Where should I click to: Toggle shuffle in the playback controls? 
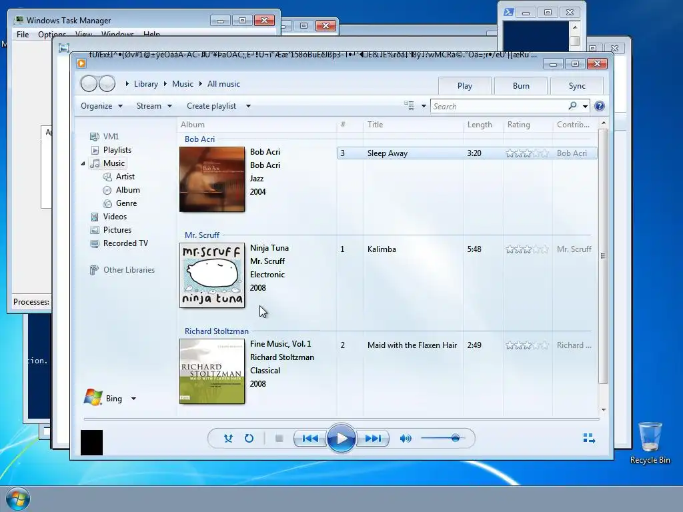click(x=228, y=439)
